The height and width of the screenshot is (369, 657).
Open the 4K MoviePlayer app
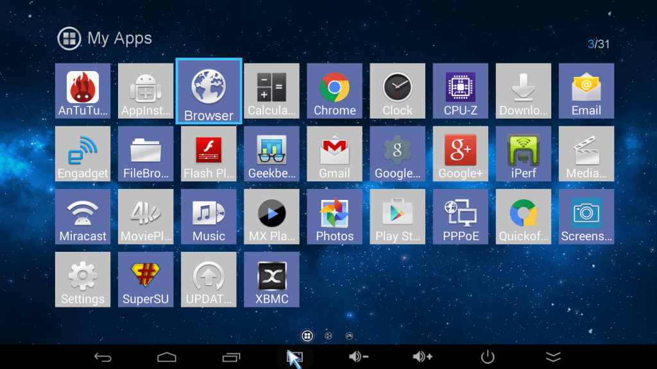click(x=146, y=217)
